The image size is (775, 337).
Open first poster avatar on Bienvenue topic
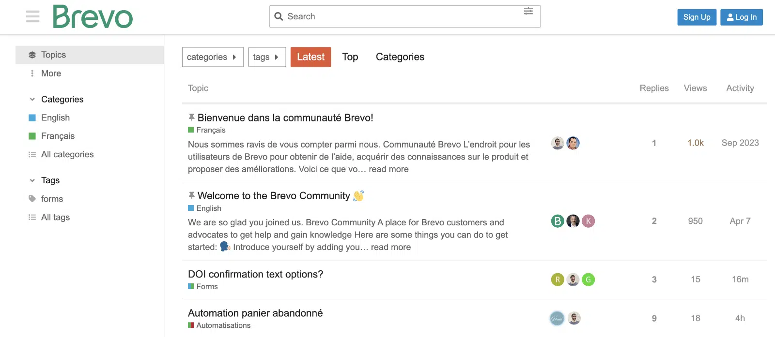558,143
